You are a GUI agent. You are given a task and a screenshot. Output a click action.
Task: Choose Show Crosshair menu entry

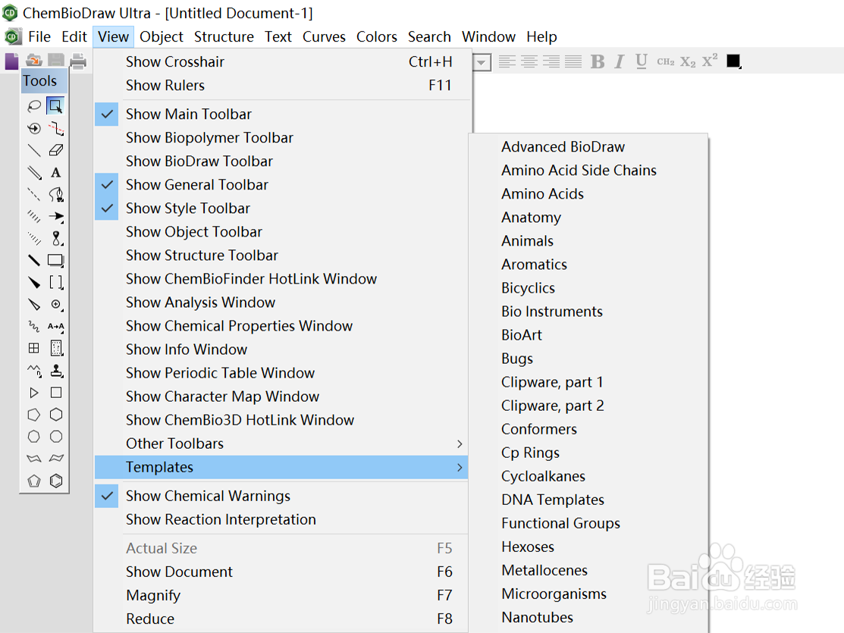(x=283, y=62)
